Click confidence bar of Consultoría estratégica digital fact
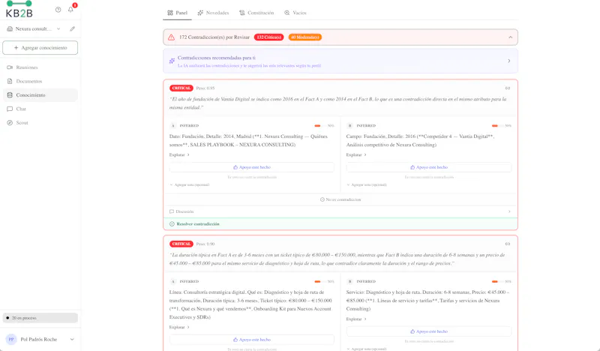This screenshot has height=351, width=600. click(321, 281)
